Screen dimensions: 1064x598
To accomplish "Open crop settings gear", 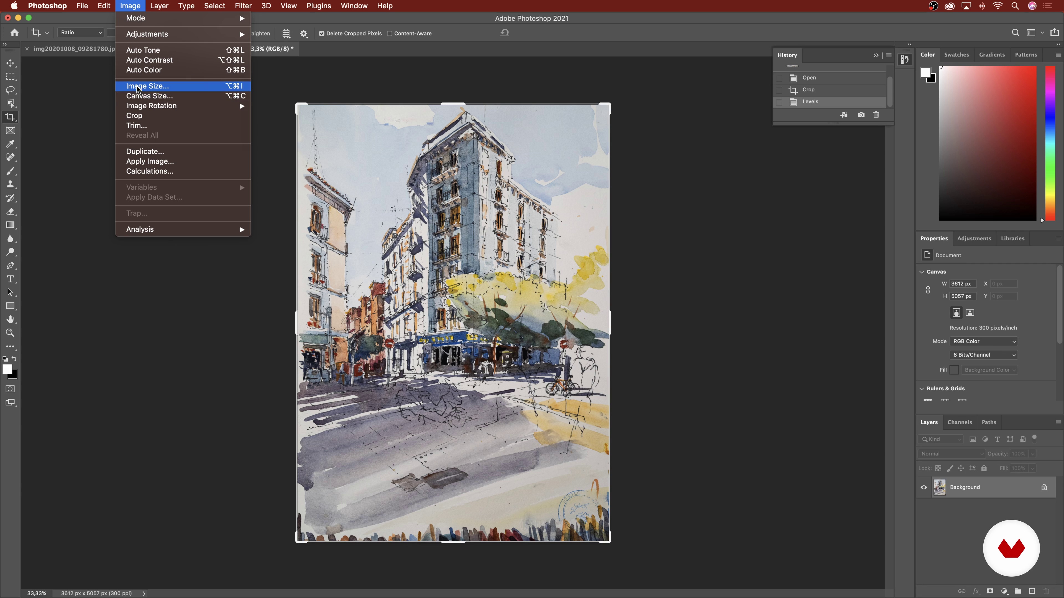I will pos(304,33).
